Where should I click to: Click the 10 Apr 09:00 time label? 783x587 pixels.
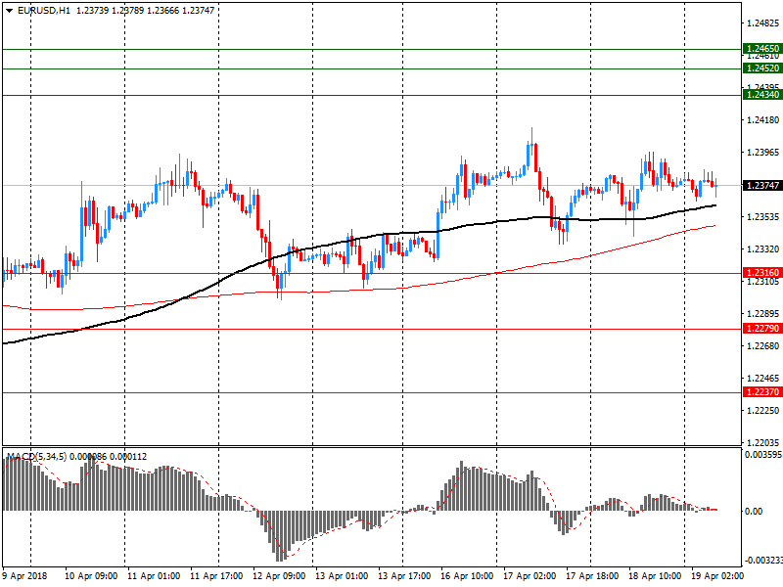(91, 576)
